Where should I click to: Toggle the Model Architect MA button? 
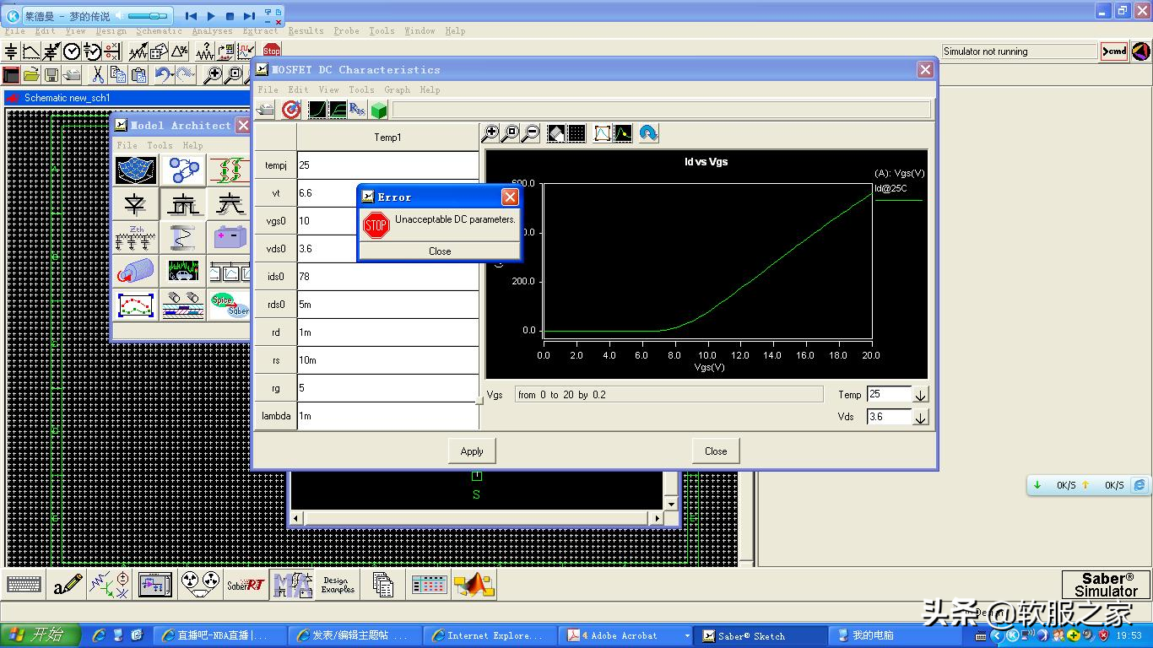292,584
